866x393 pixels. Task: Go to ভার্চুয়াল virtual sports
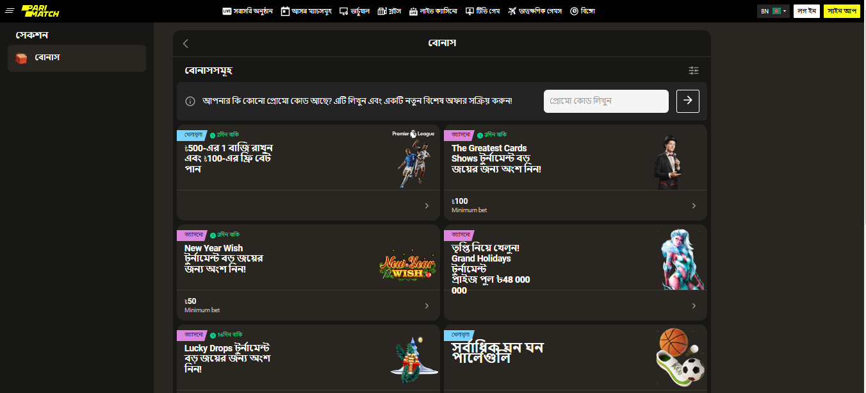354,11
